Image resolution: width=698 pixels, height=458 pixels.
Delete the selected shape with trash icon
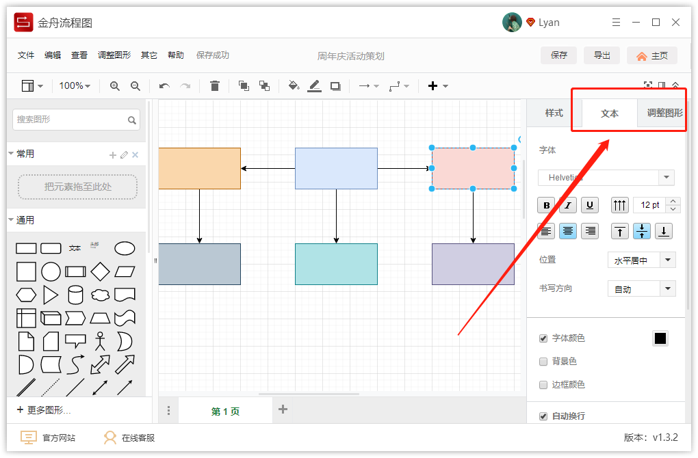pos(214,85)
